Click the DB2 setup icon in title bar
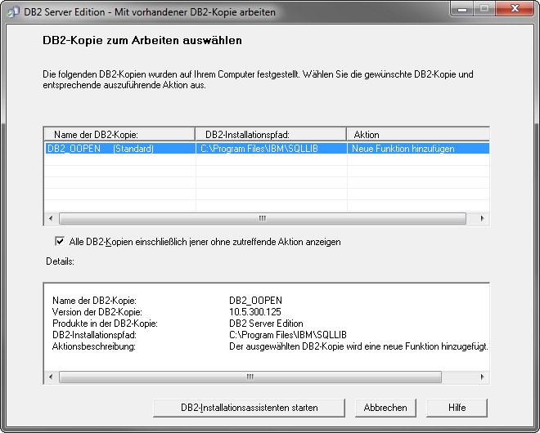This screenshot has width=540, height=433. pos(13,11)
